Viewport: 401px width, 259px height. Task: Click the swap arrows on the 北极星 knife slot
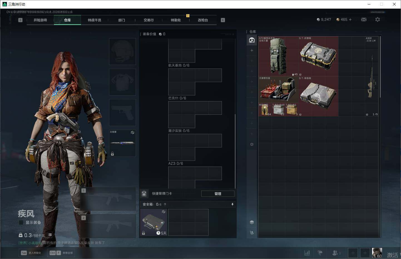coord(132,133)
